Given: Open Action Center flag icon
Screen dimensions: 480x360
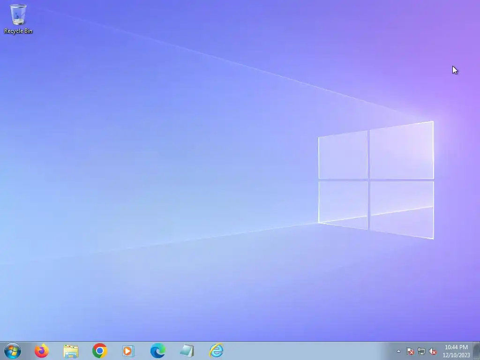Looking at the screenshot, I should coord(410,352).
